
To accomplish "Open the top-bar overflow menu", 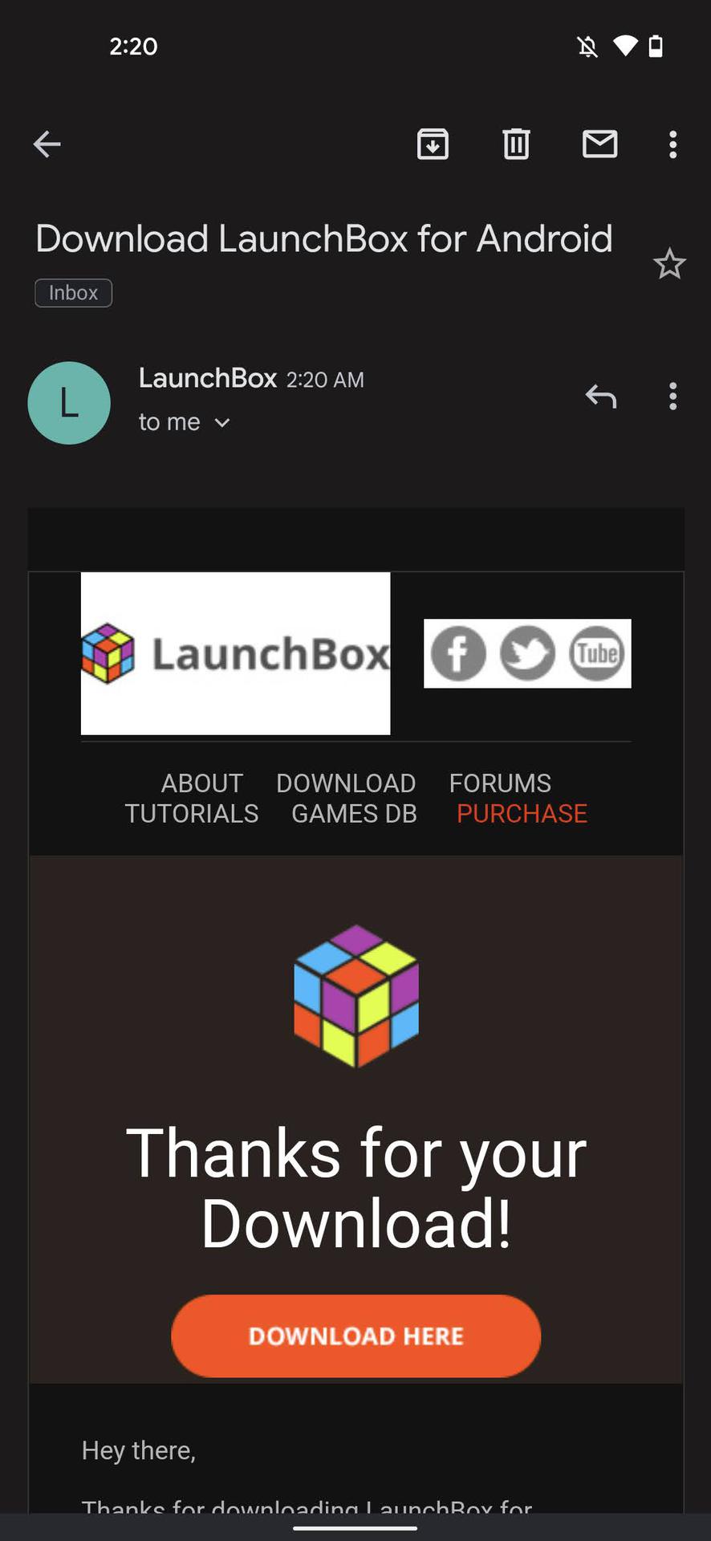I will pyautogui.click(x=672, y=144).
